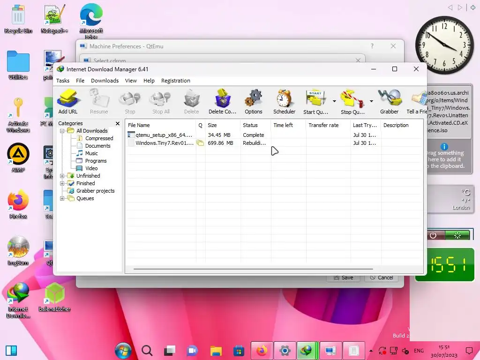Collapse the All Downloads tree node
The height and width of the screenshot is (360, 480).
pos(62,131)
